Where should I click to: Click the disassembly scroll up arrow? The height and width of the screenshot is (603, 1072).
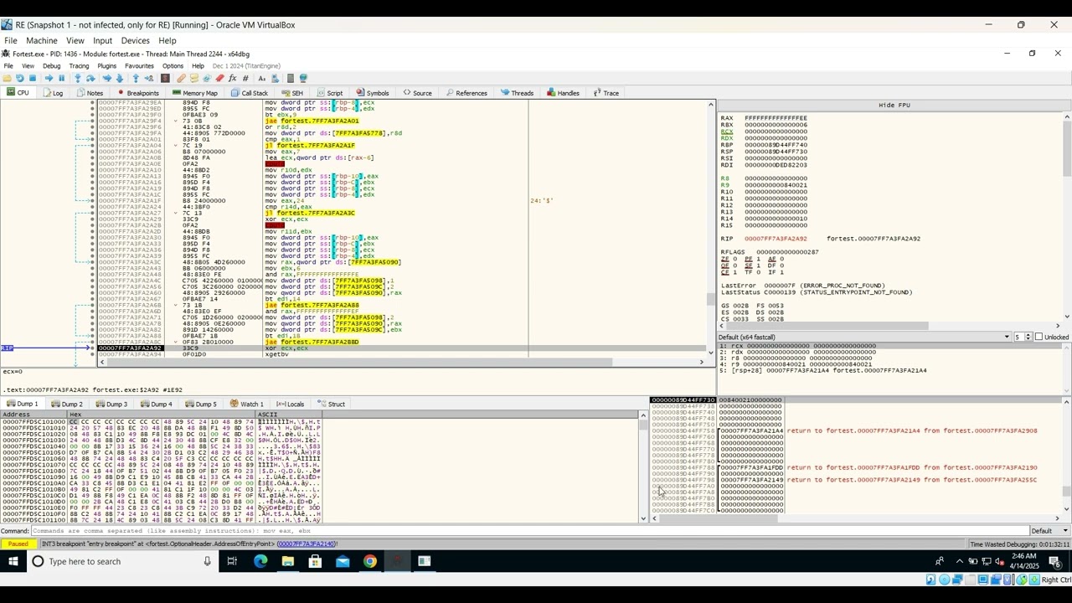711,104
